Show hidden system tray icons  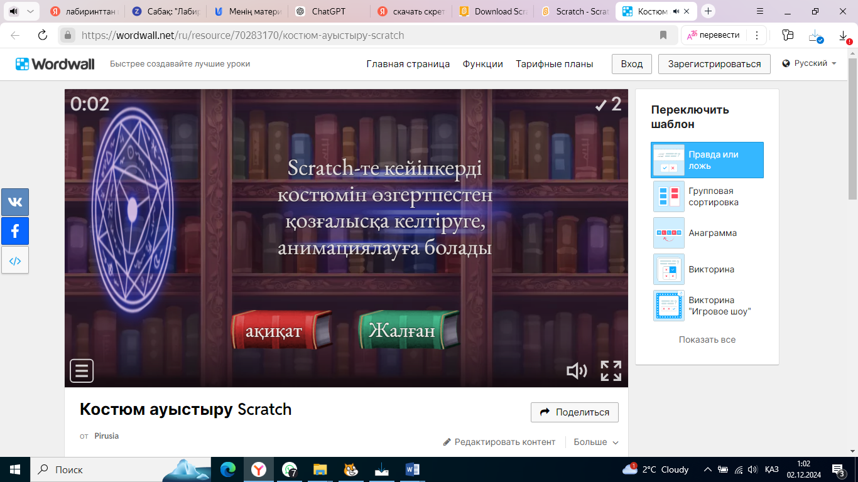(708, 469)
